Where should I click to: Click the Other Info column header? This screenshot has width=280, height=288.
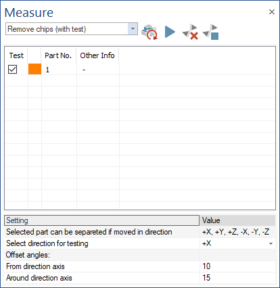click(97, 55)
